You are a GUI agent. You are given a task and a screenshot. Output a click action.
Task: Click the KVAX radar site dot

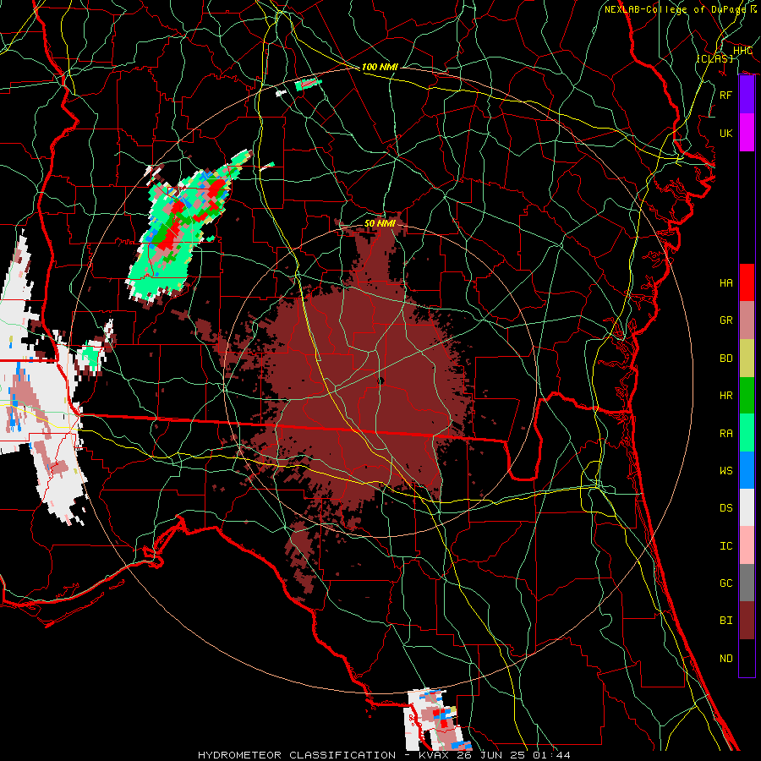381,381
